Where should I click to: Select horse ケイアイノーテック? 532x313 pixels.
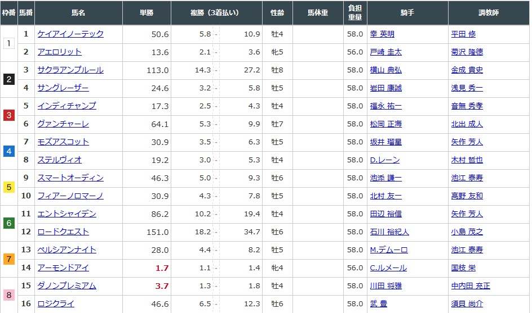click(70, 34)
